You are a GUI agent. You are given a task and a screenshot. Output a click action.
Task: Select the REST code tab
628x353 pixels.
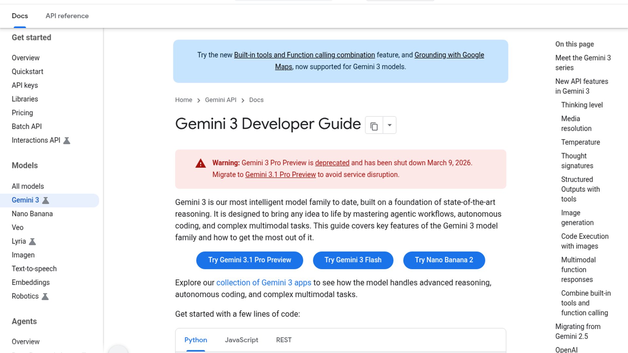point(284,340)
